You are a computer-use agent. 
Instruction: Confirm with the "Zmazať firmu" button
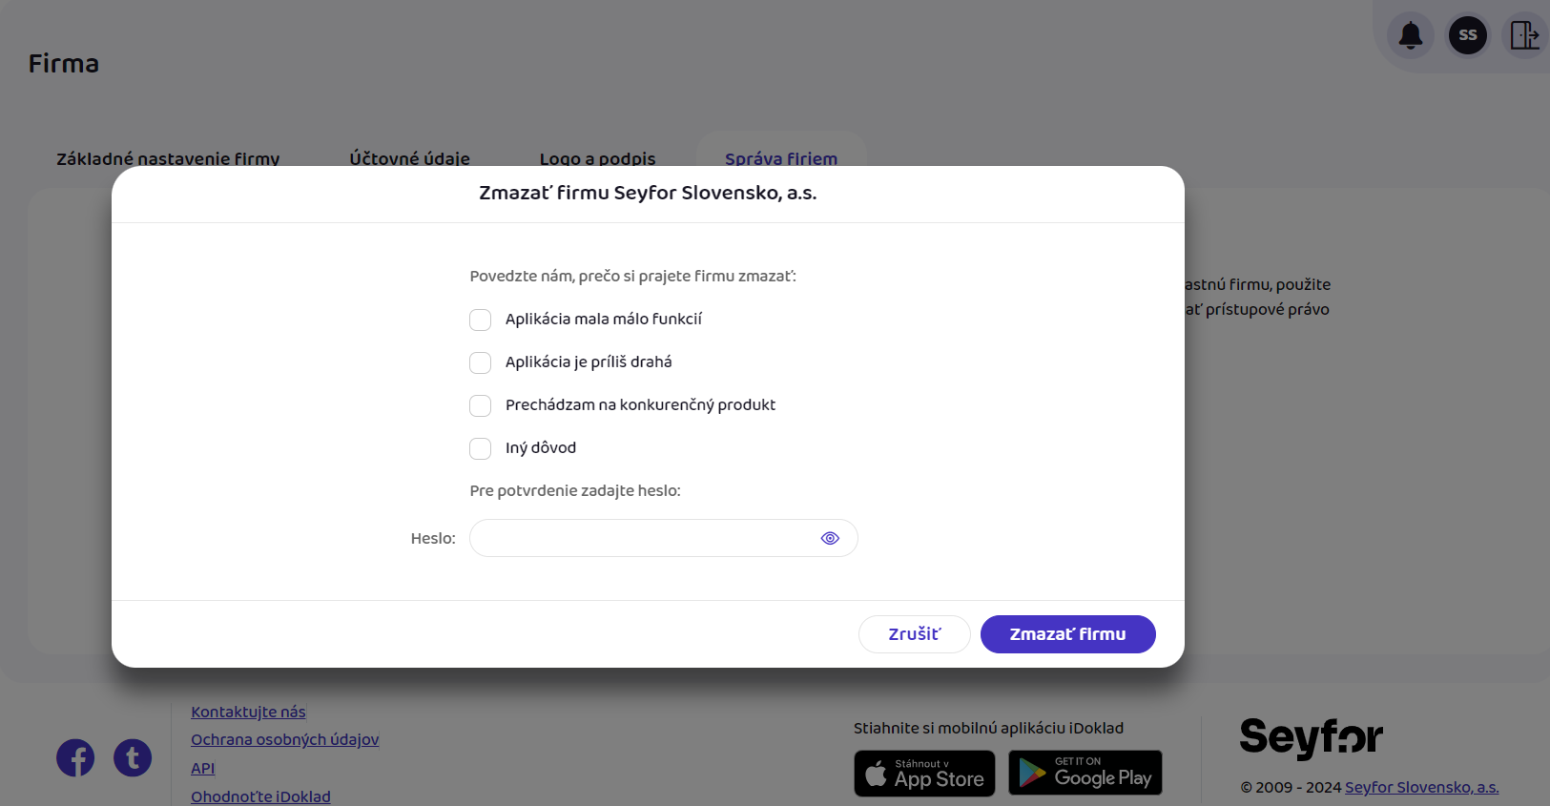click(x=1067, y=634)
